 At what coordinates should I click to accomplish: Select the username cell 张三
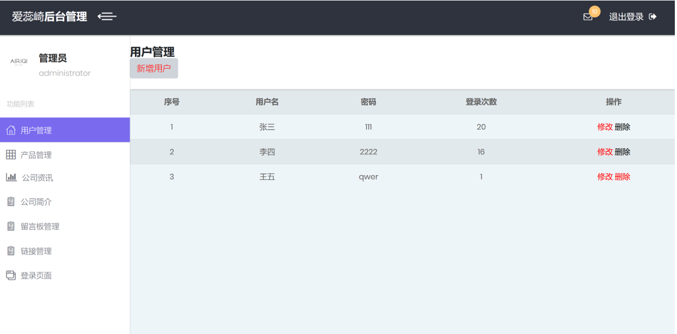pyautogui.click(x=267, y=127)
